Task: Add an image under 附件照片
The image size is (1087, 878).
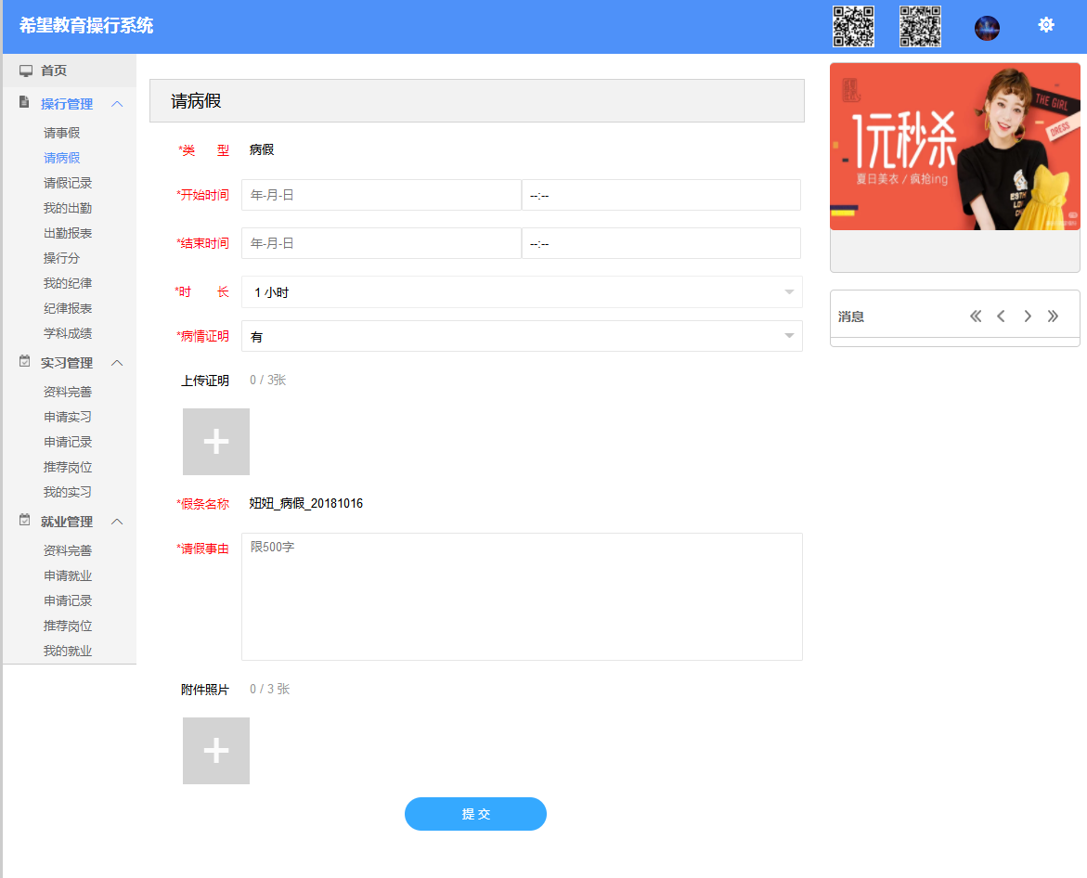Action: pyautogui.click(x=216, y=751)
